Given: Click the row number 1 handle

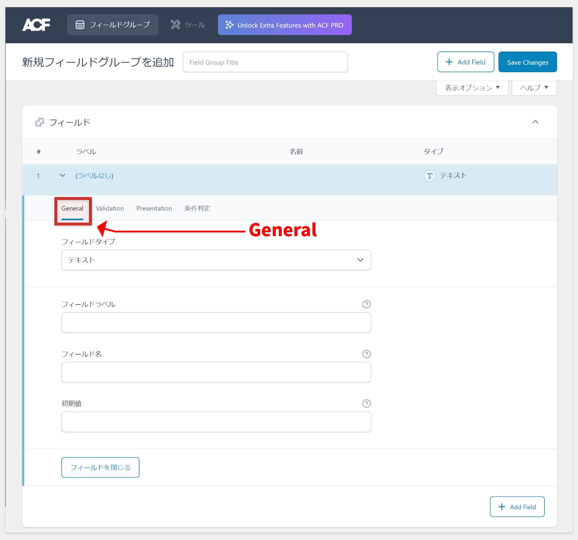Looking at the screenshot, I should 38,176.
